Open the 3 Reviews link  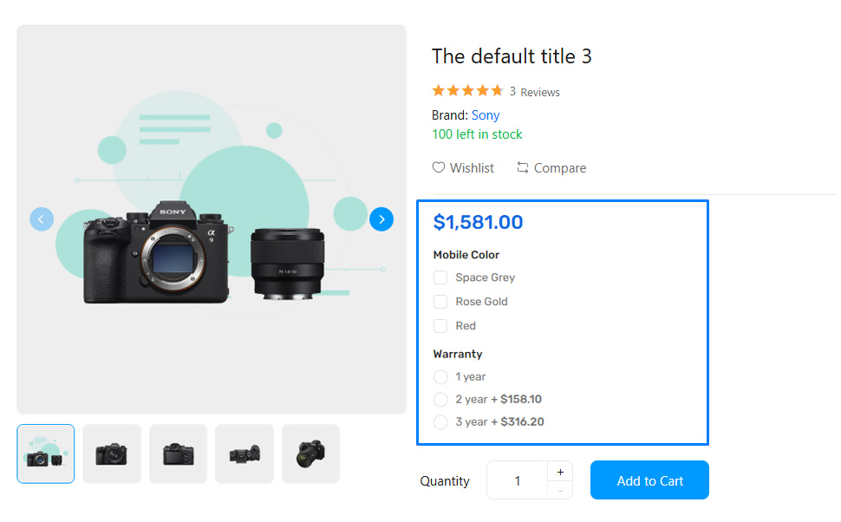[534, 92]
